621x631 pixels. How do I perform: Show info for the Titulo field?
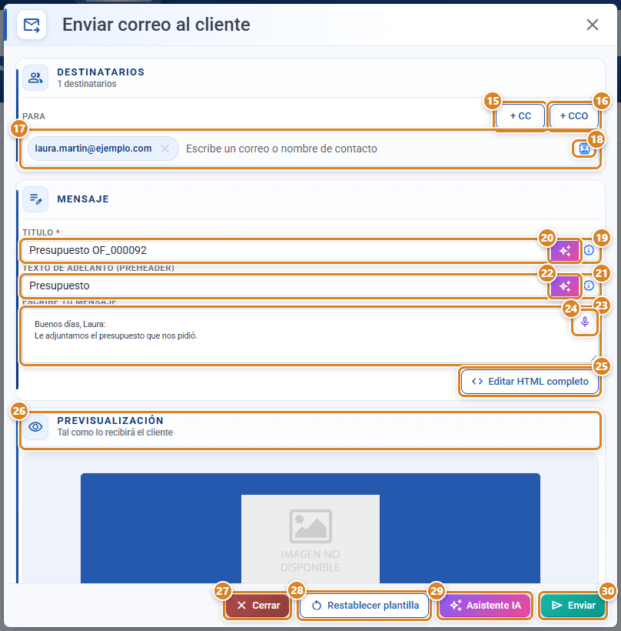coord(589,250)
